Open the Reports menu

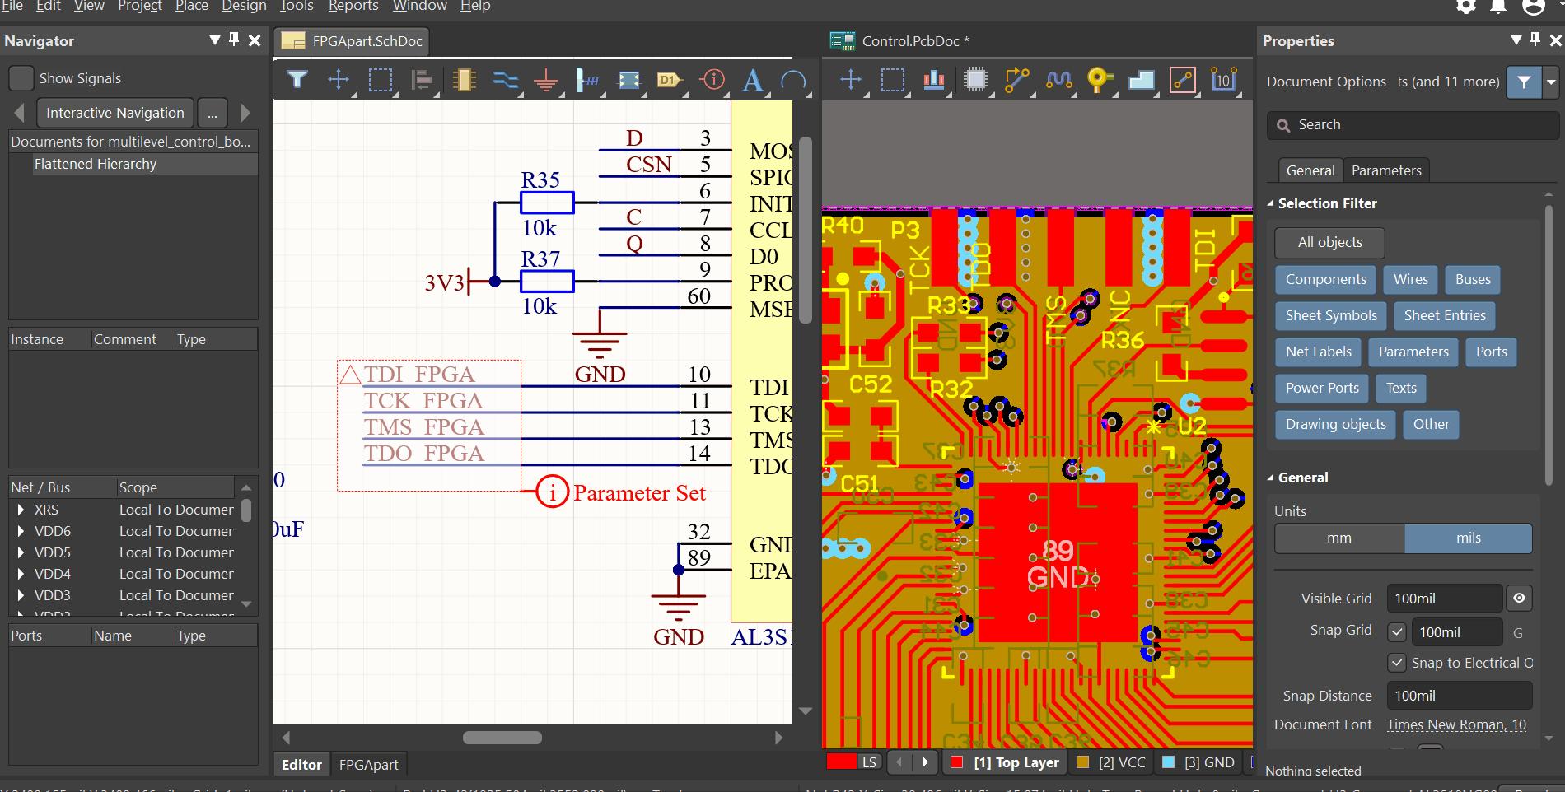tap(353, 7)
